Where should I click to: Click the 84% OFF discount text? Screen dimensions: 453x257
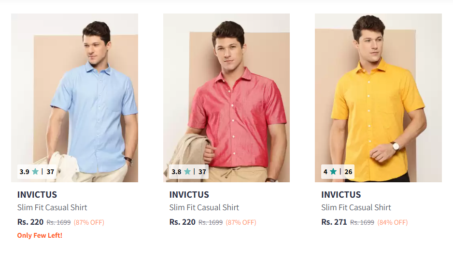[392, 222]
